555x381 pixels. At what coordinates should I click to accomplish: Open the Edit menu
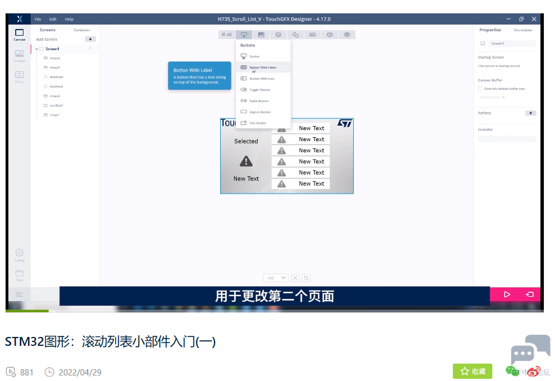(53, 19)
